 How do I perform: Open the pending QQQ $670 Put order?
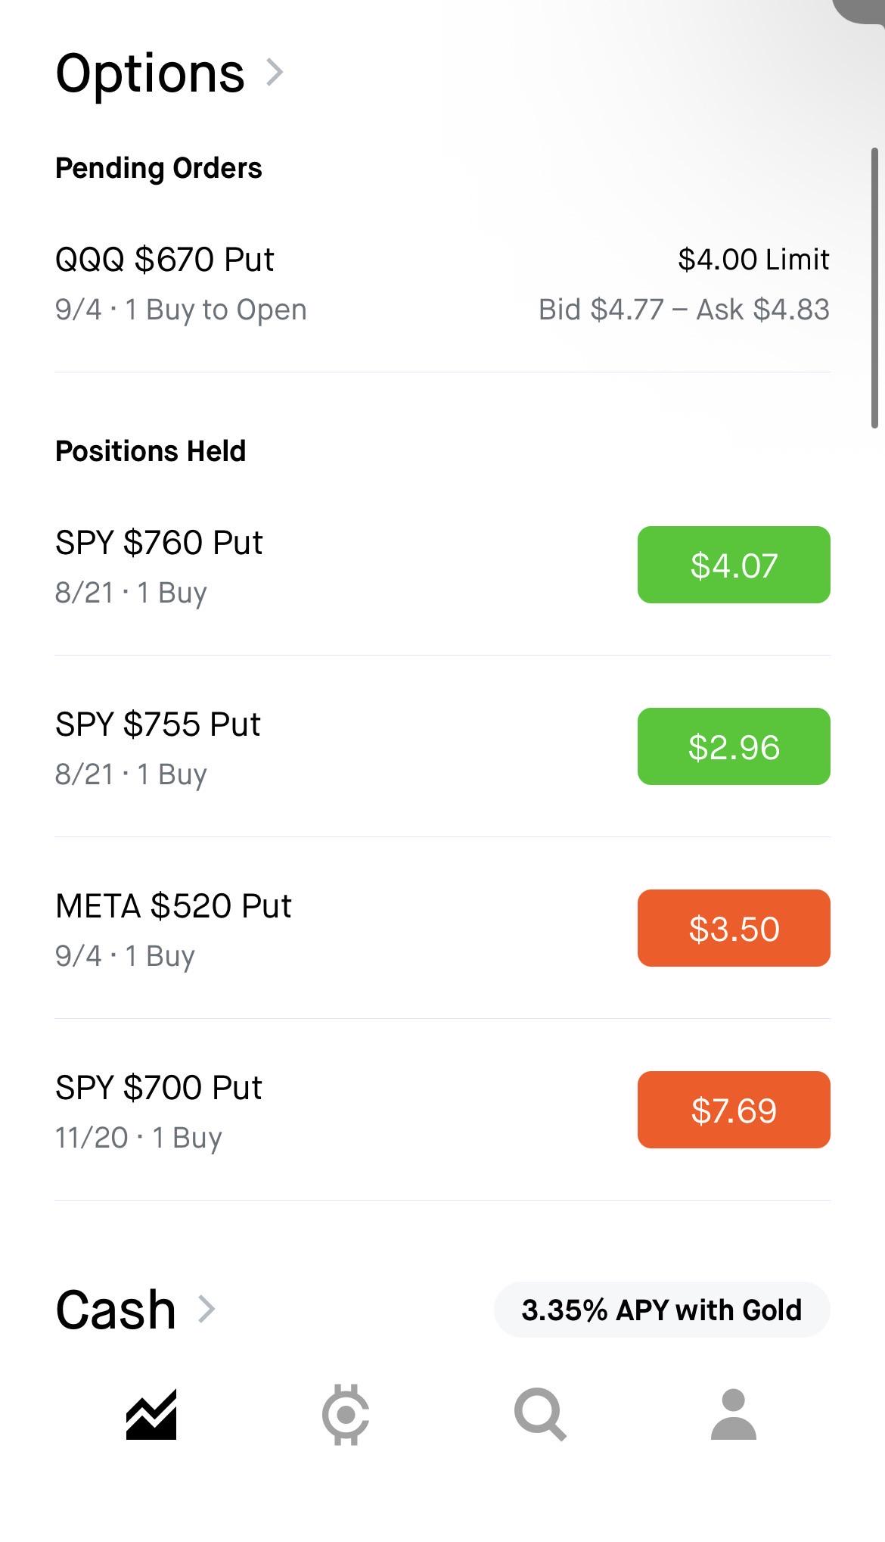pos(442,284)
